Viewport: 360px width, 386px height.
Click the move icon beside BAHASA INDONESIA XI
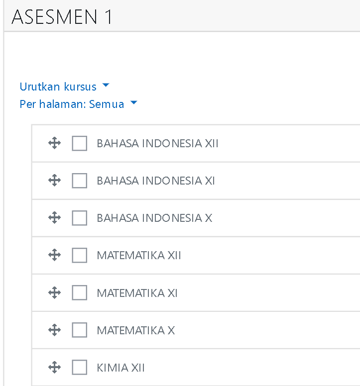(54, 181)
